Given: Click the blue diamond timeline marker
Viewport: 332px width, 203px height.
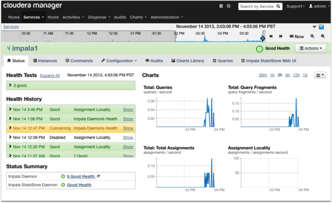Looking at the screenshot, I should click(x=262, y=38).
